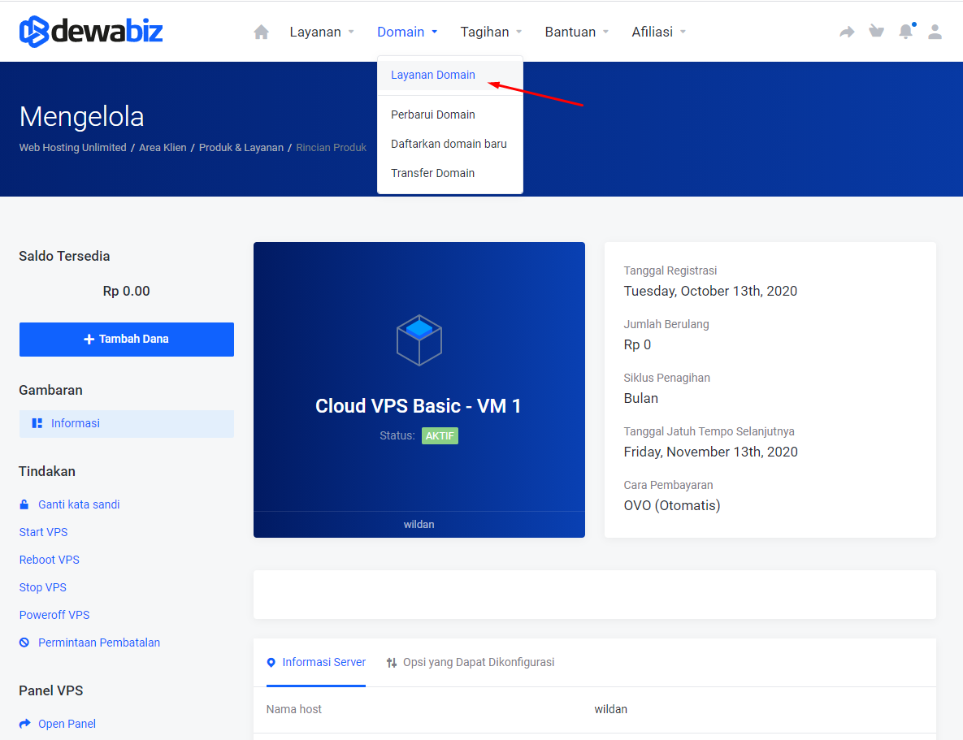This screenshot has width=963, height=740.
Task: Click Area Klien in the breadcrumb
Action: pos(163,148)
